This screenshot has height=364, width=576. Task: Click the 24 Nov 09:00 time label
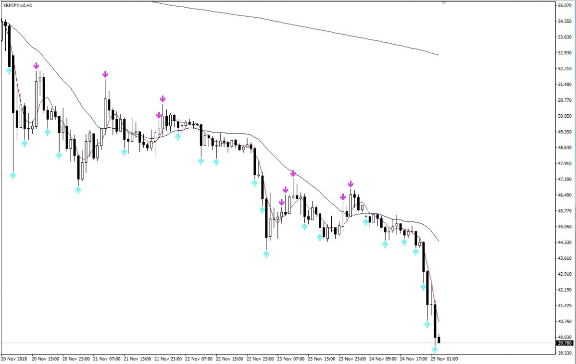383,359
